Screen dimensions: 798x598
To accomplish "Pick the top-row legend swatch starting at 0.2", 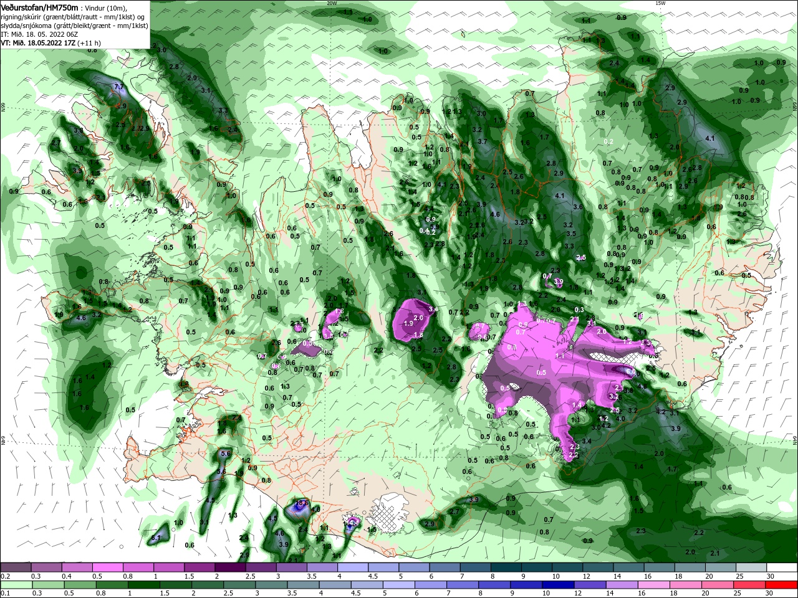I will (x=16, y=567).
